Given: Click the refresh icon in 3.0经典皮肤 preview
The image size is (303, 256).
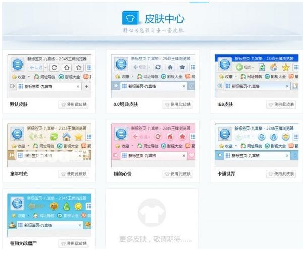Looking at the screenshot, I should (x=158, y=67).
